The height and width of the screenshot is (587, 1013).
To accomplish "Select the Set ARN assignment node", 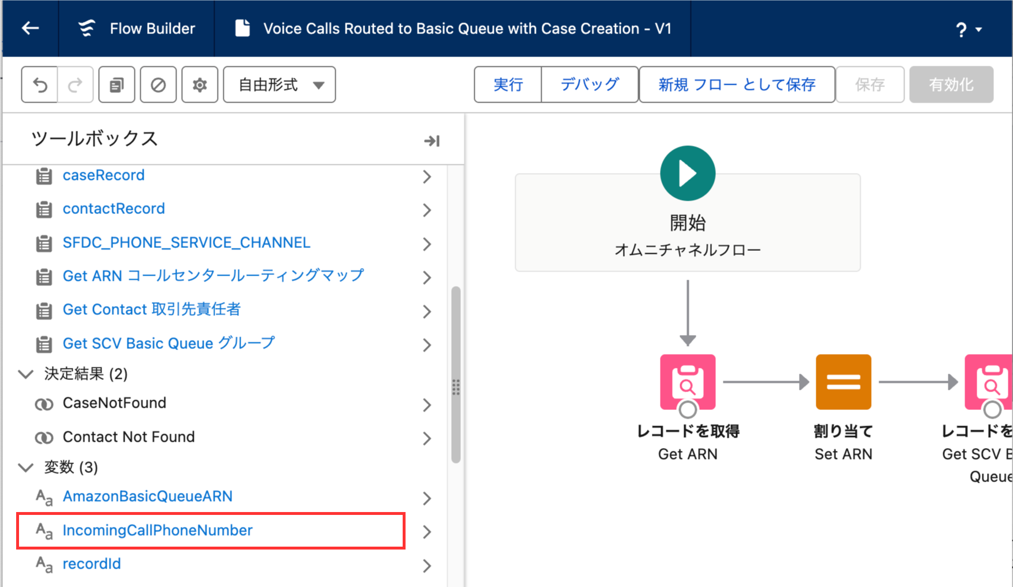I will click(843, 381).
